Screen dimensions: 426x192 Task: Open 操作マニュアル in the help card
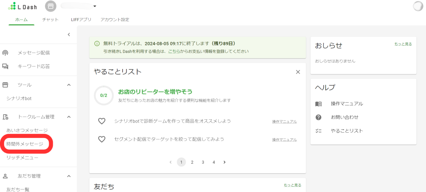click(347, 104)
